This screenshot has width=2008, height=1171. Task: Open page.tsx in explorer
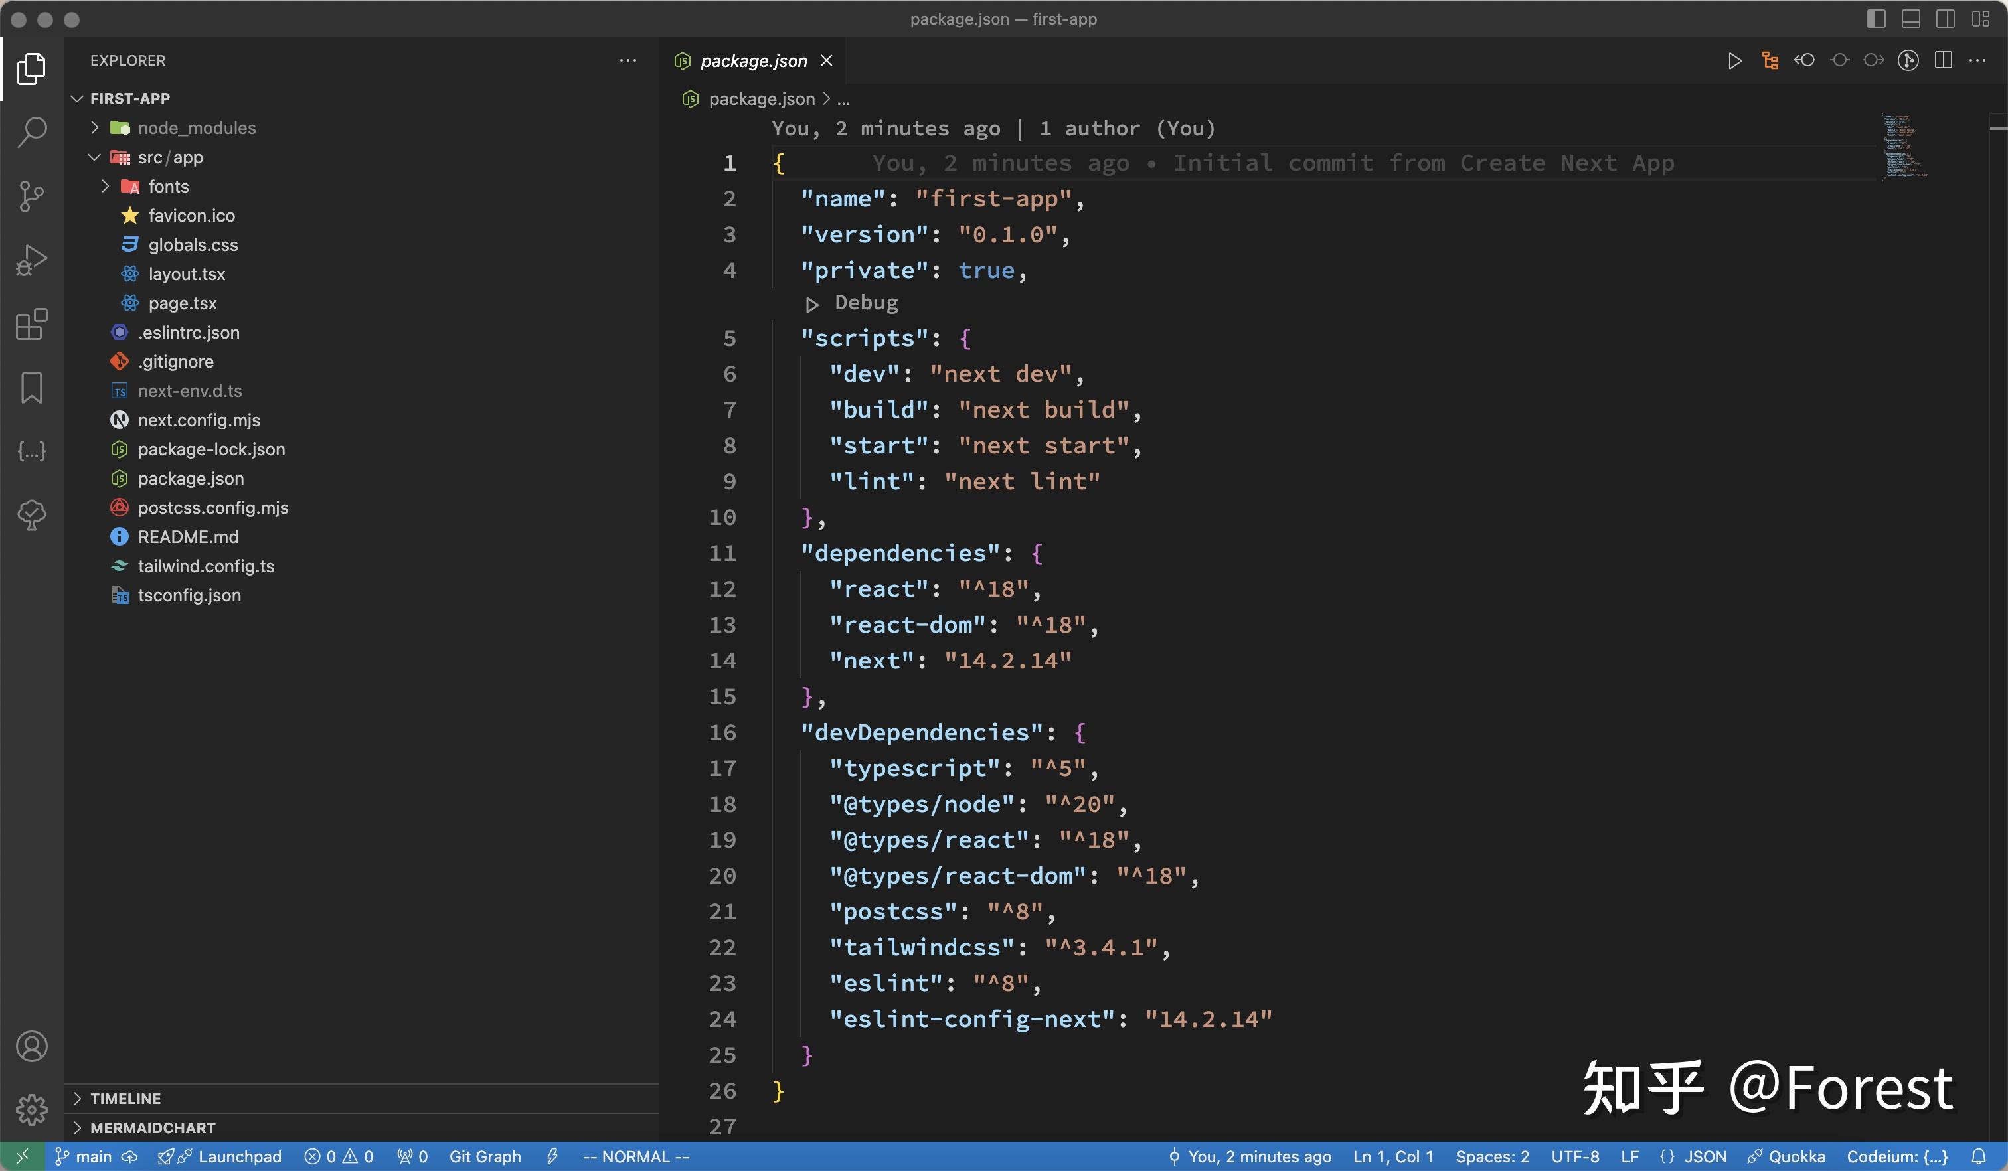coord(183,303)
